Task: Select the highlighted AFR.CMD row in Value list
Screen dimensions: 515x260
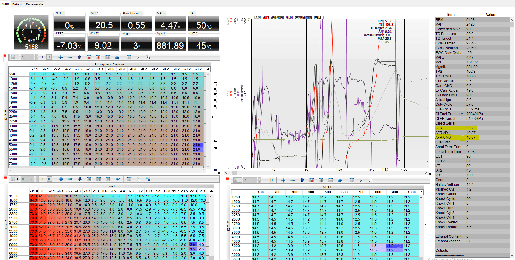Action: [x=472, y=138]
